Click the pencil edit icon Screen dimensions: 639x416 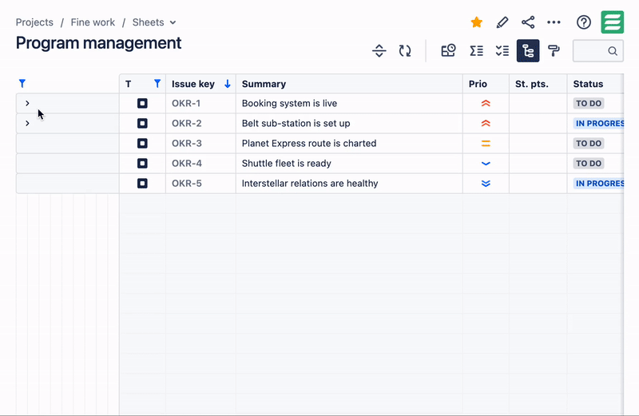pyautogui.click(x=502, y=22)
